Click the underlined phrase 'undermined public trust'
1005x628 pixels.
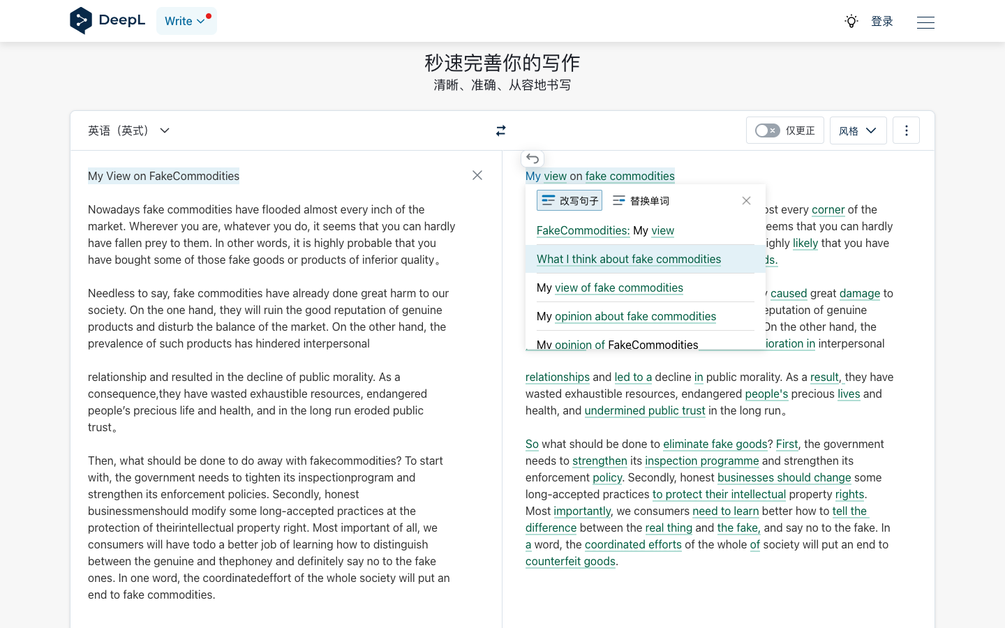(x=645, y=410)
